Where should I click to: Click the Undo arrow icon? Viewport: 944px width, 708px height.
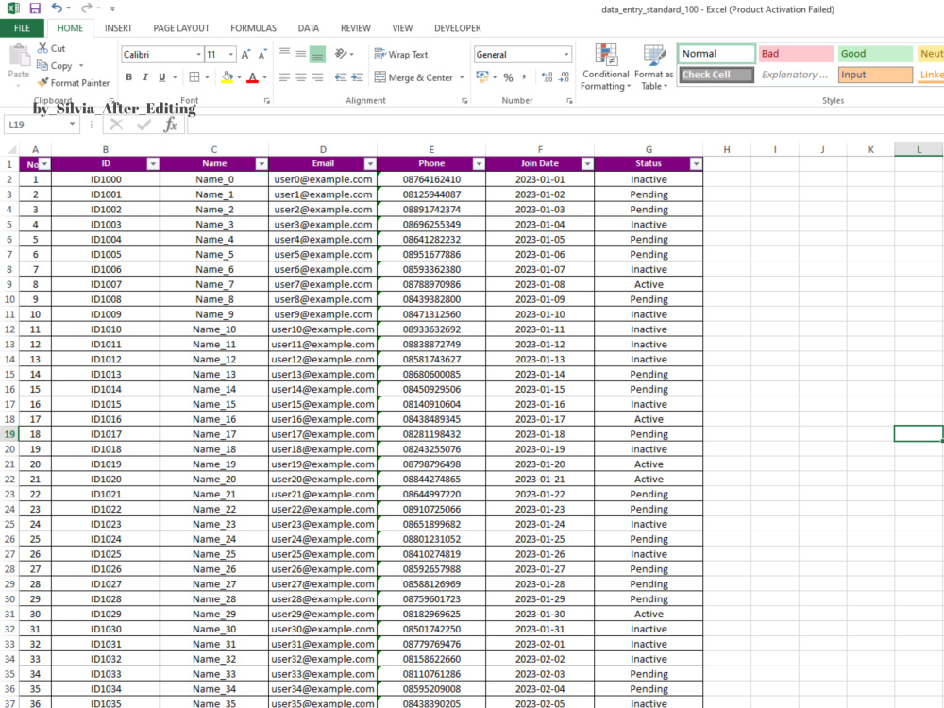58,8
